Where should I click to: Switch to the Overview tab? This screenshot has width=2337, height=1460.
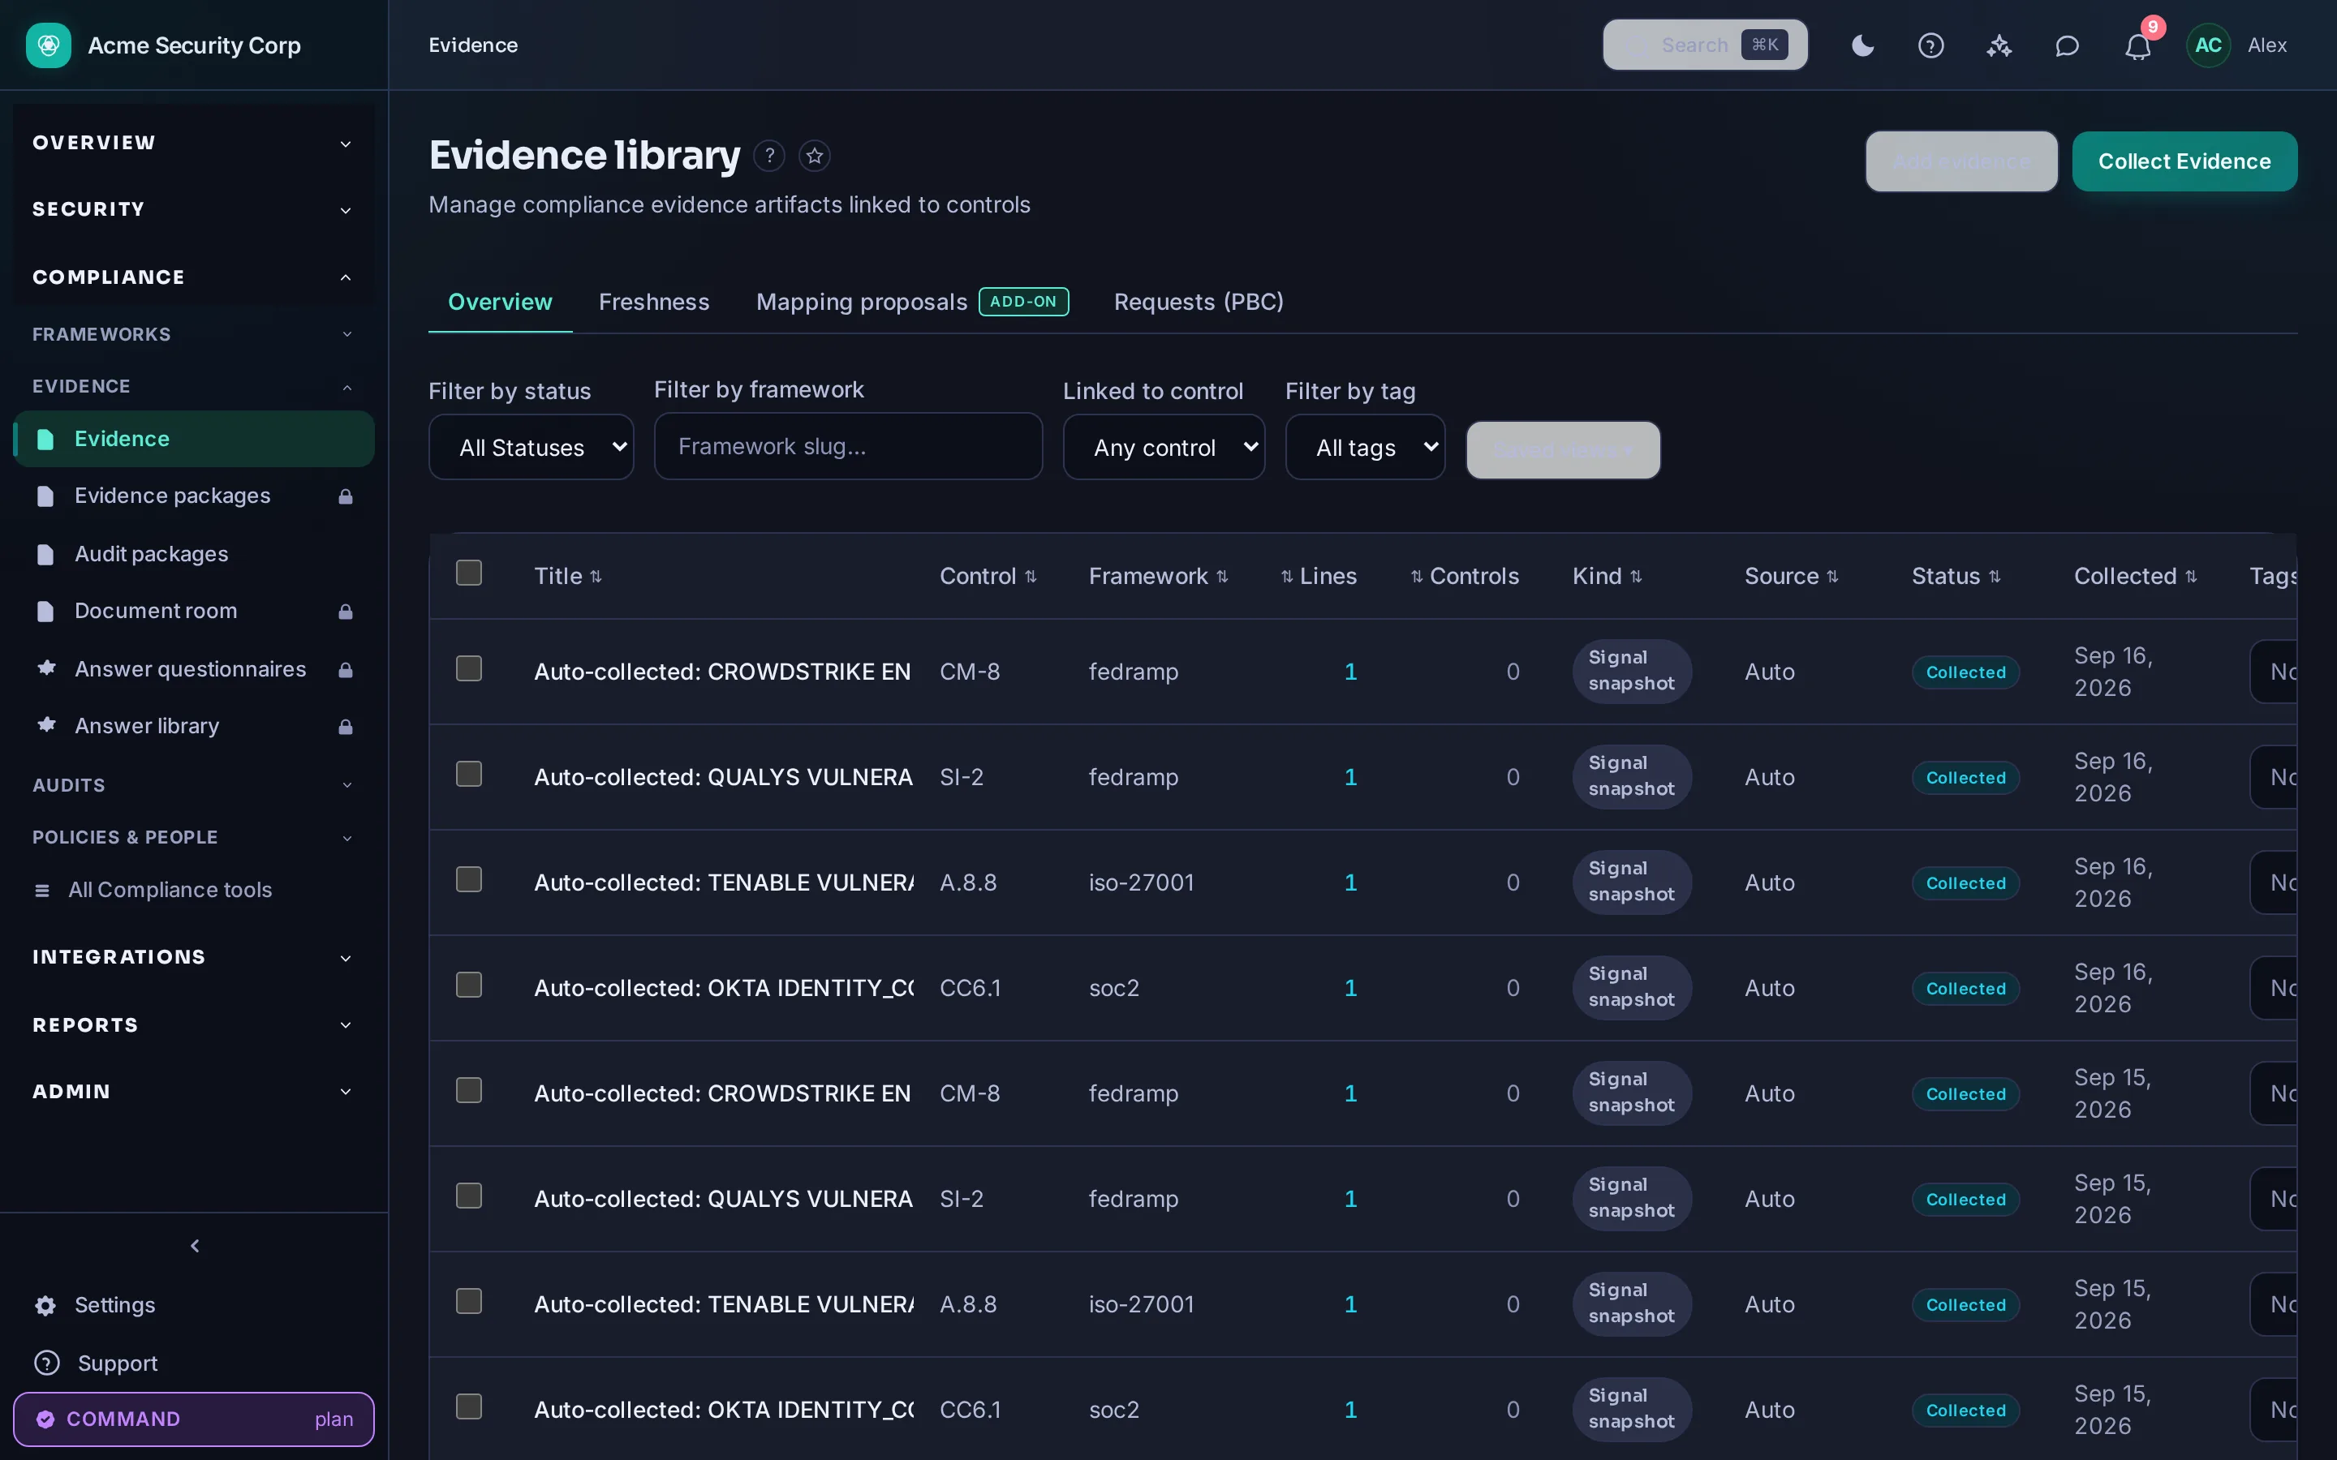[x=500, y=303]
